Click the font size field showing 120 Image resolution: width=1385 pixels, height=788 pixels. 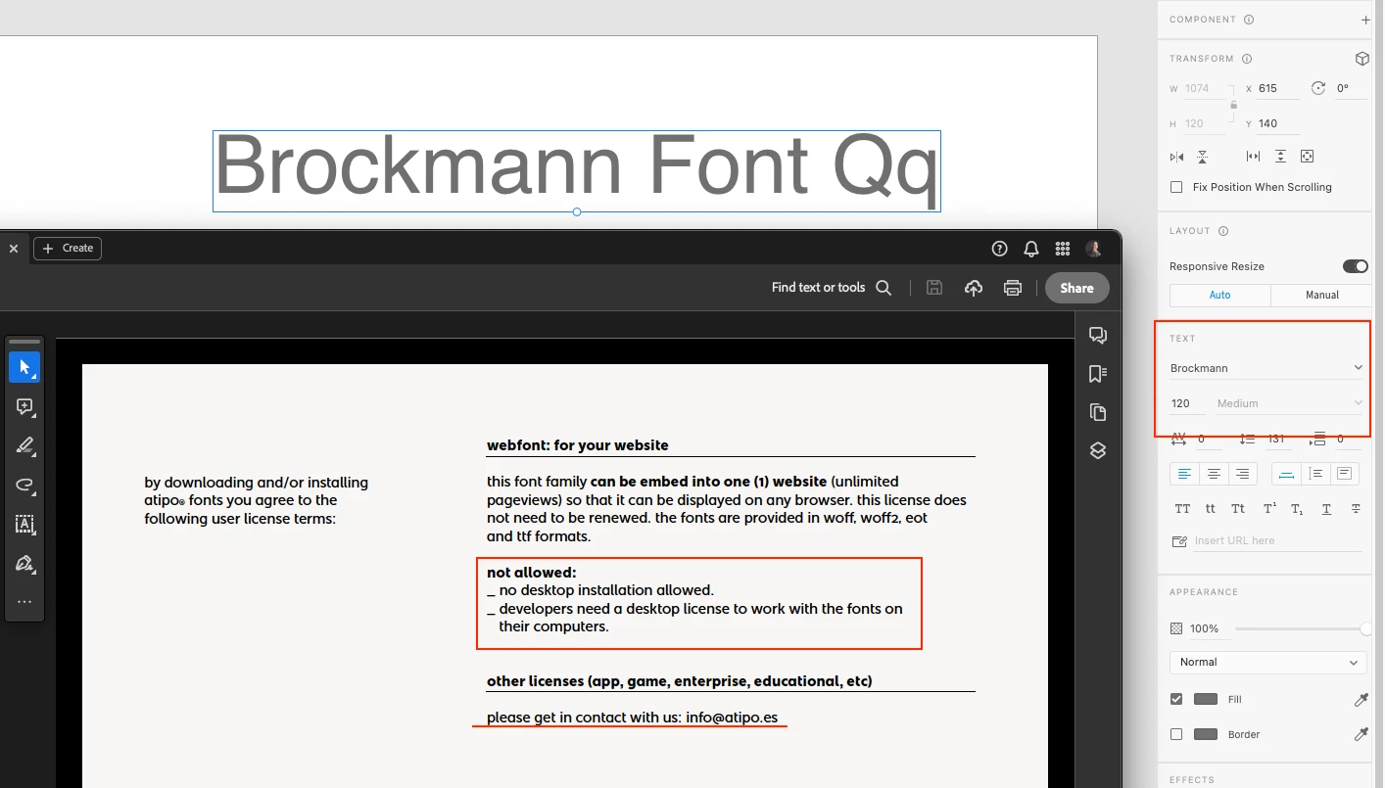point(1187,403)
